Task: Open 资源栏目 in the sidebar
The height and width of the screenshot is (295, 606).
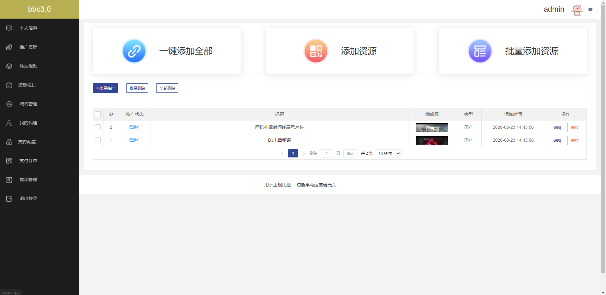Action: [x=28, y=85]
